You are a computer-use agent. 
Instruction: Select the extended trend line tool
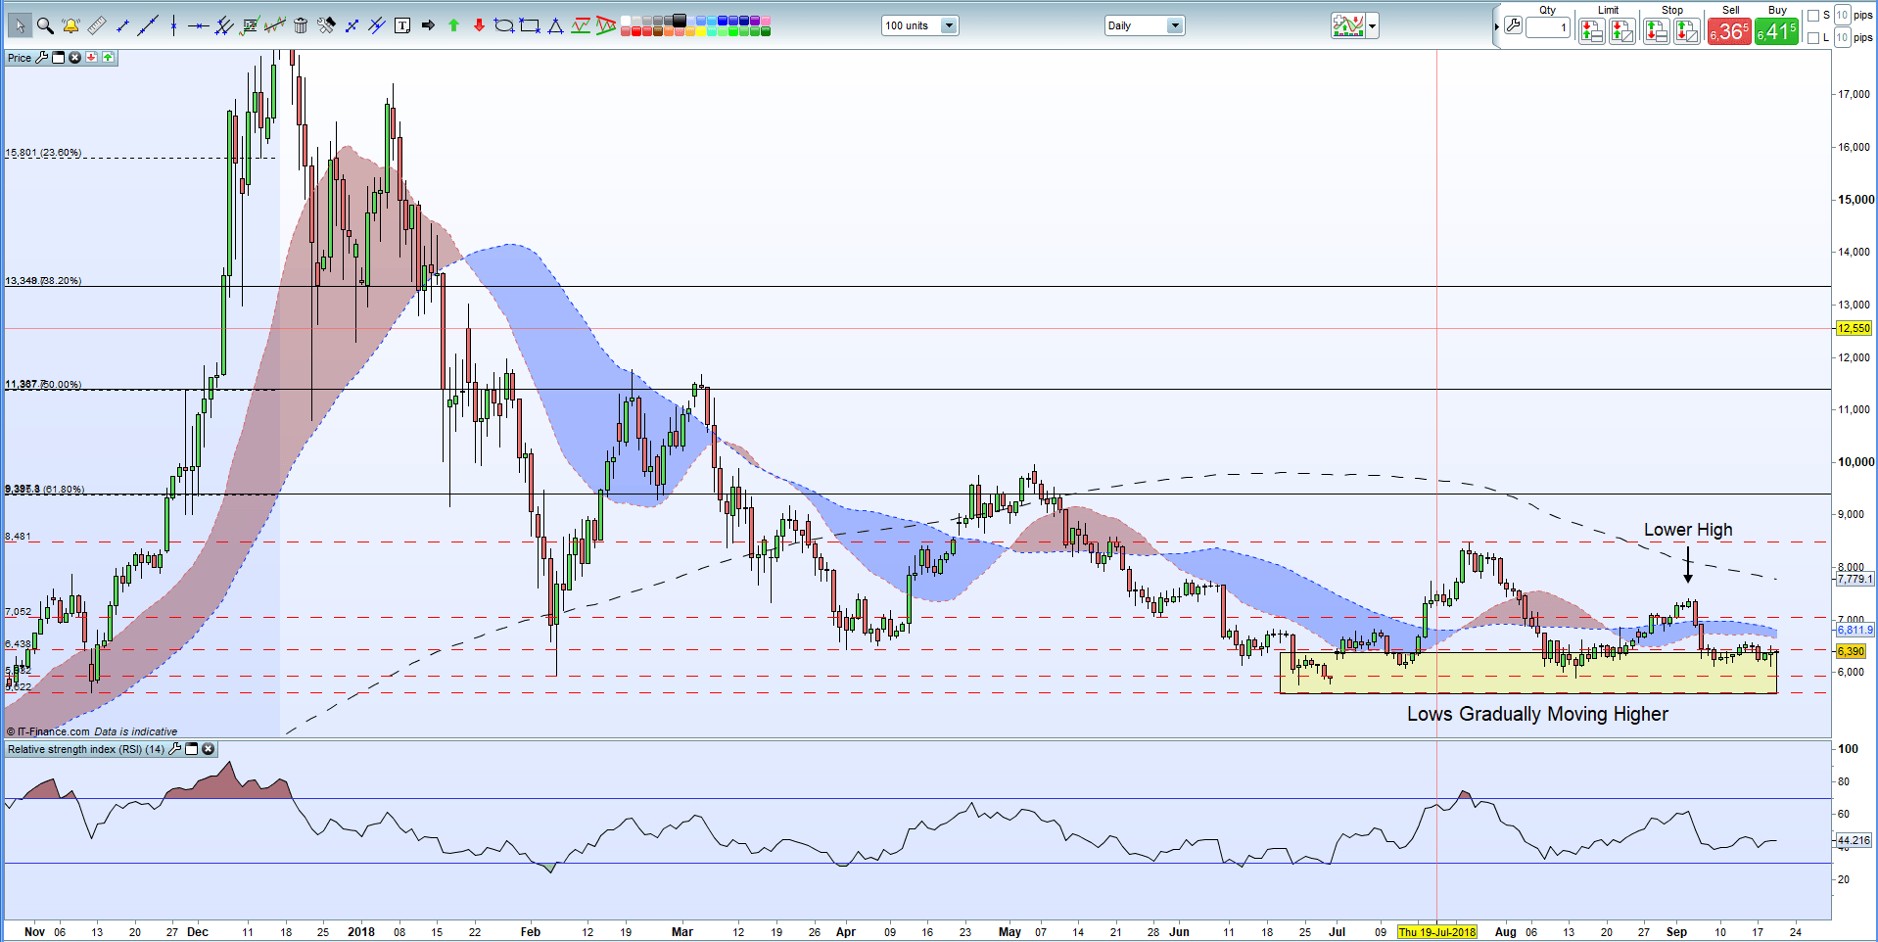pyautogui.click(x=148, y=25)
